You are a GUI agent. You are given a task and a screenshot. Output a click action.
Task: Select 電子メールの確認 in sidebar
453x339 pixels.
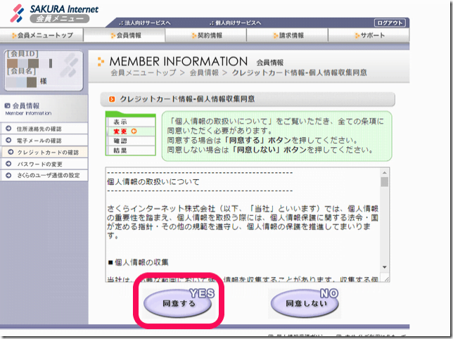(43, 141)
